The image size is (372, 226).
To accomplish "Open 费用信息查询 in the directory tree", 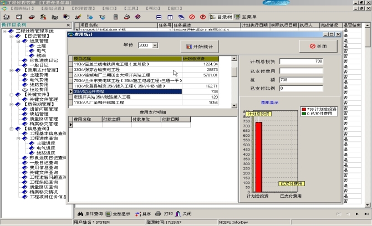I will click(x=44, y=168).
